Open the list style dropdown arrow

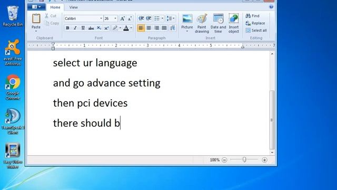pyautogui.click(x=162, y=18)
